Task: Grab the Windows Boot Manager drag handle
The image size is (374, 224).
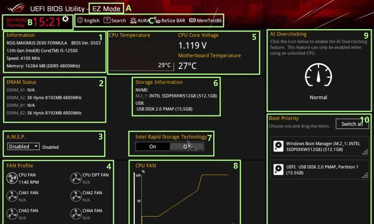Action: click(365, 152)
